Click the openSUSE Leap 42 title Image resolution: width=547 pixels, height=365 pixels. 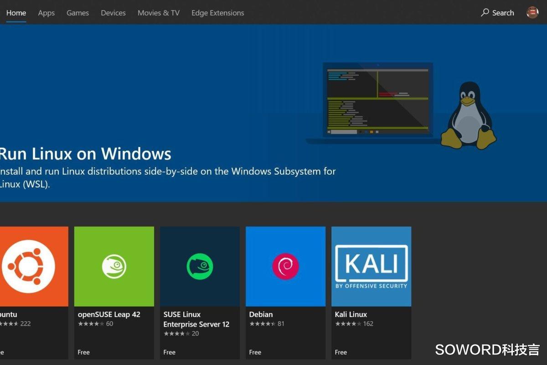[109, 314]
